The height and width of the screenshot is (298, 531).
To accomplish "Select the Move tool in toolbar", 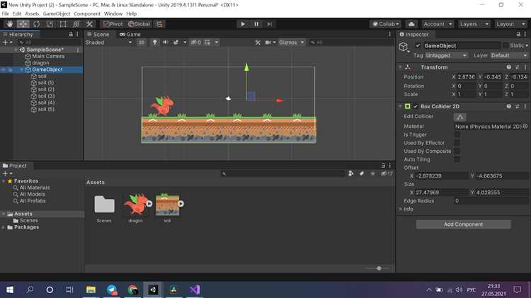I will click(23, 24).
